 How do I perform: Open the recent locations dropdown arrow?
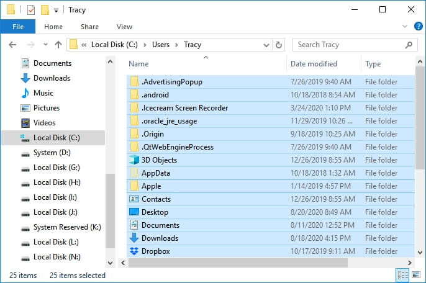(x=45, y=45)
